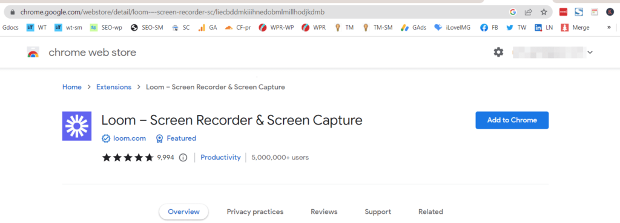Viewport: 620px width, 223px height.
Task: Open the WPR-WP bookmark
Action: point(276,28)
